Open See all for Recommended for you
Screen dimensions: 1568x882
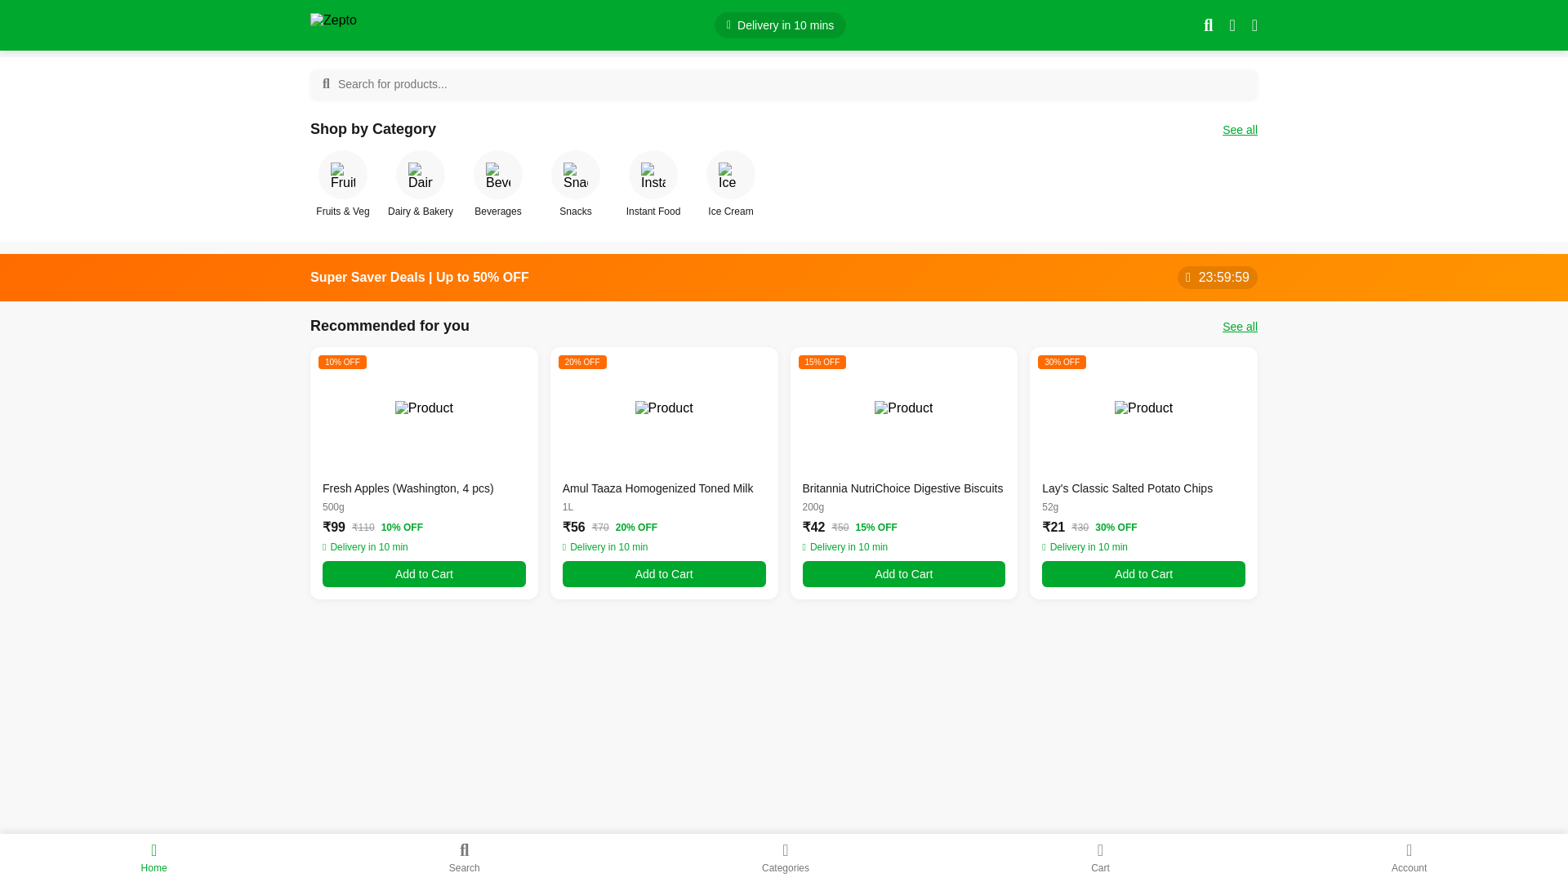click(x=1240, y=327)
